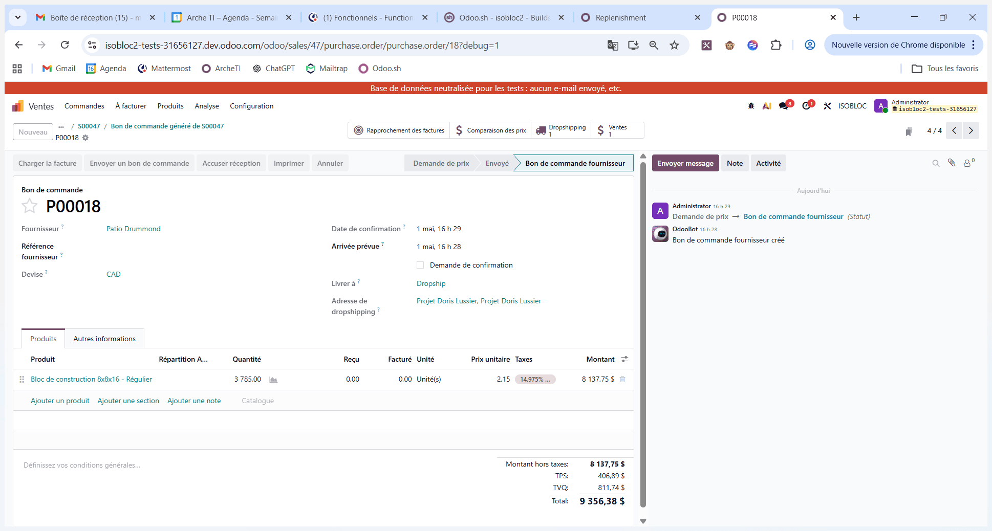Open the Dropshipping smart button
The height and width of the screenshot is (531, 992).
pyautogui.click(x=561, y=130)
